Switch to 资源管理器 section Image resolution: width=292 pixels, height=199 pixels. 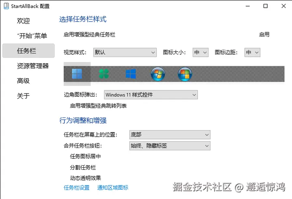click(33, 66)
